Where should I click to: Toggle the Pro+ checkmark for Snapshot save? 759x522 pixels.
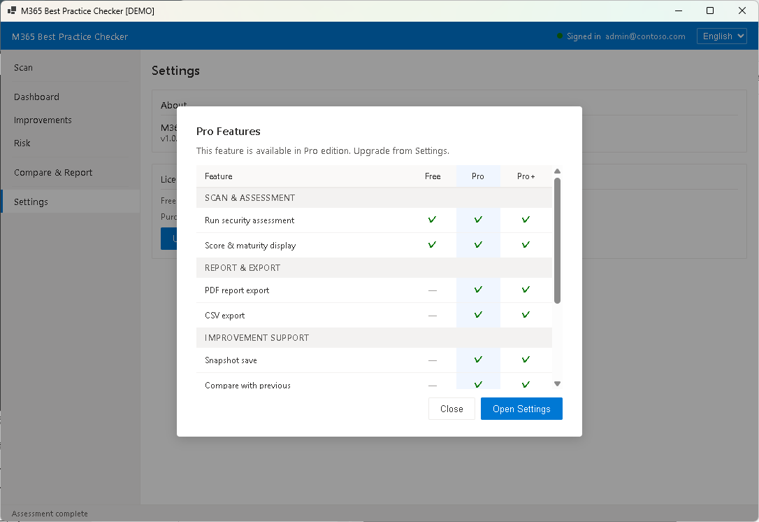tap(526, 360)
